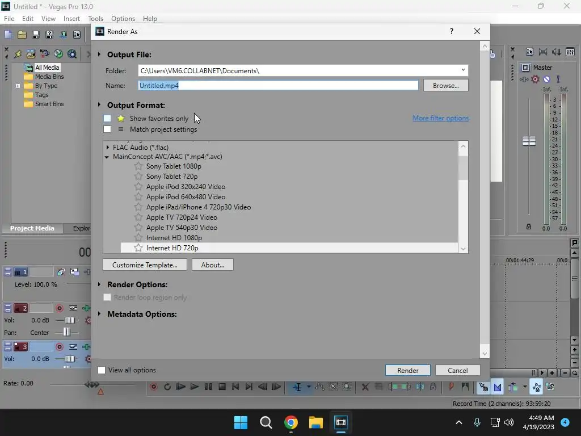The height and width of the screenshot is (436, 581).
Task: Click the Get Media from web globe icon
Action: 58,54
